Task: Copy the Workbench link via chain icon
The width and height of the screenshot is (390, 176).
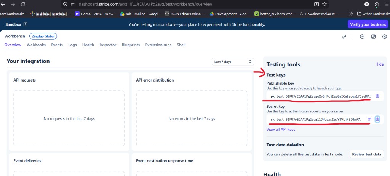Action: 344,37
